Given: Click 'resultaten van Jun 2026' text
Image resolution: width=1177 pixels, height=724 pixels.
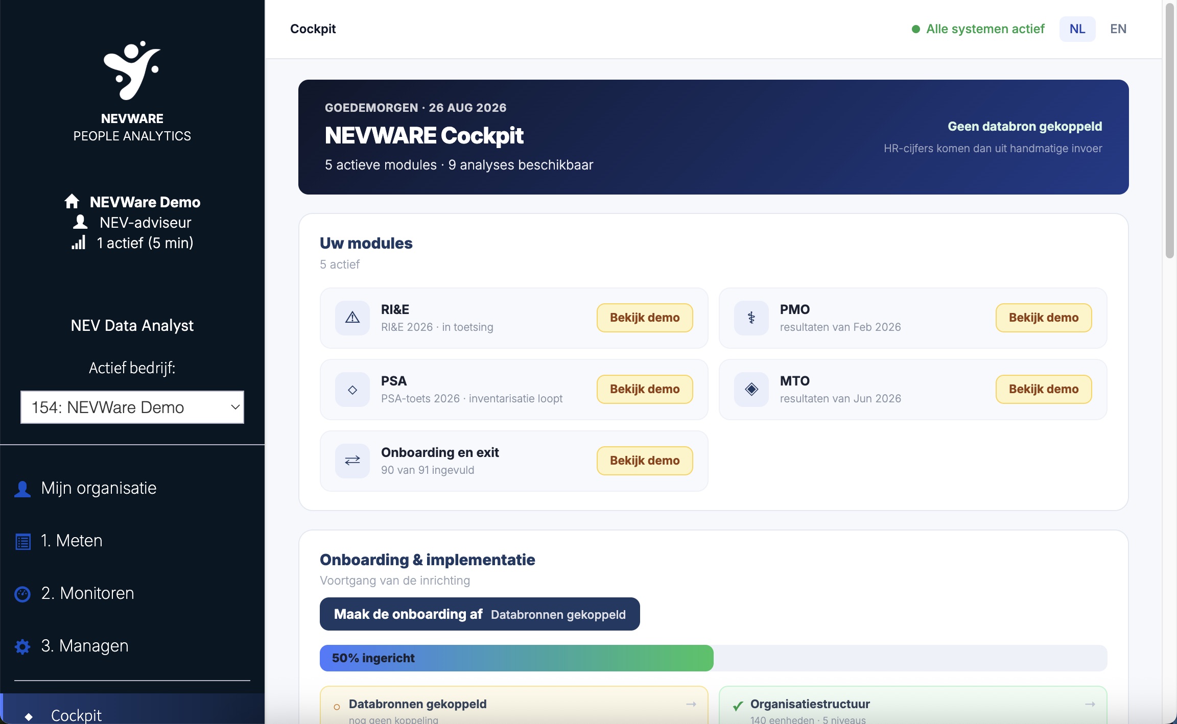Looking at the screenshot, I should [x=840, y=399].
